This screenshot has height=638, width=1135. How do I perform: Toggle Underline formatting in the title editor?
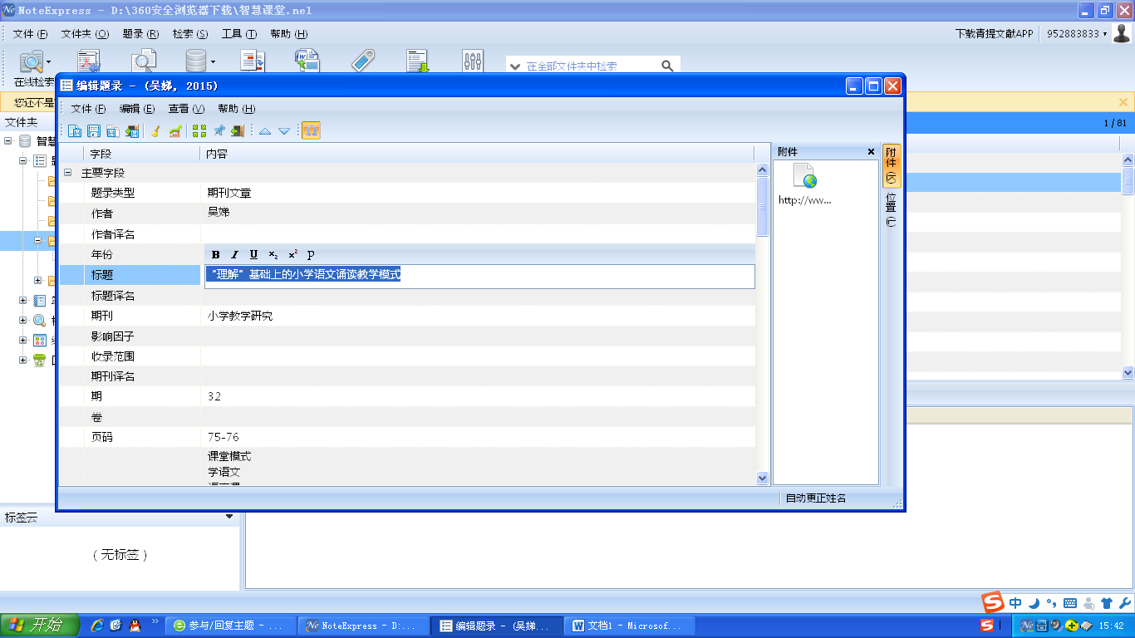(x=253, y=255)
